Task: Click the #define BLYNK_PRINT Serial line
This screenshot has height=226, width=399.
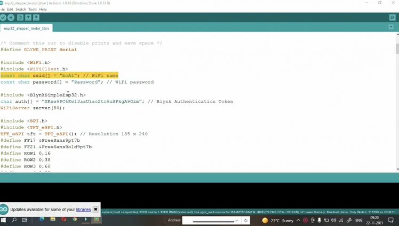Action: (x=38, y=50)
